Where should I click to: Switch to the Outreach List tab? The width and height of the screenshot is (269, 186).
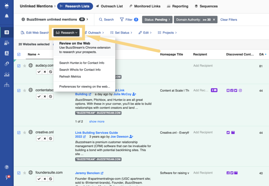111,6
